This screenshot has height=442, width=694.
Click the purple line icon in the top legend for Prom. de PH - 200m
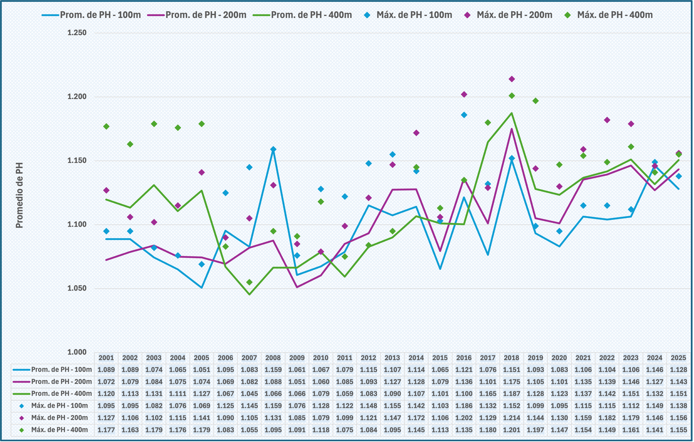click(x=156, y=15)
